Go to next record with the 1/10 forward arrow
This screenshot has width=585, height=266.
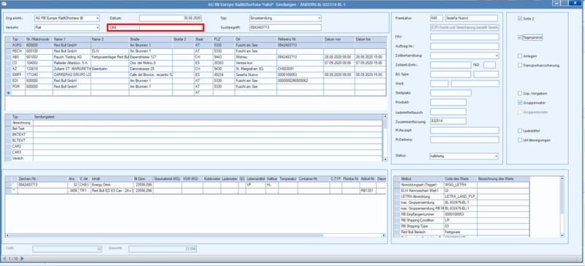click(22, 258)
